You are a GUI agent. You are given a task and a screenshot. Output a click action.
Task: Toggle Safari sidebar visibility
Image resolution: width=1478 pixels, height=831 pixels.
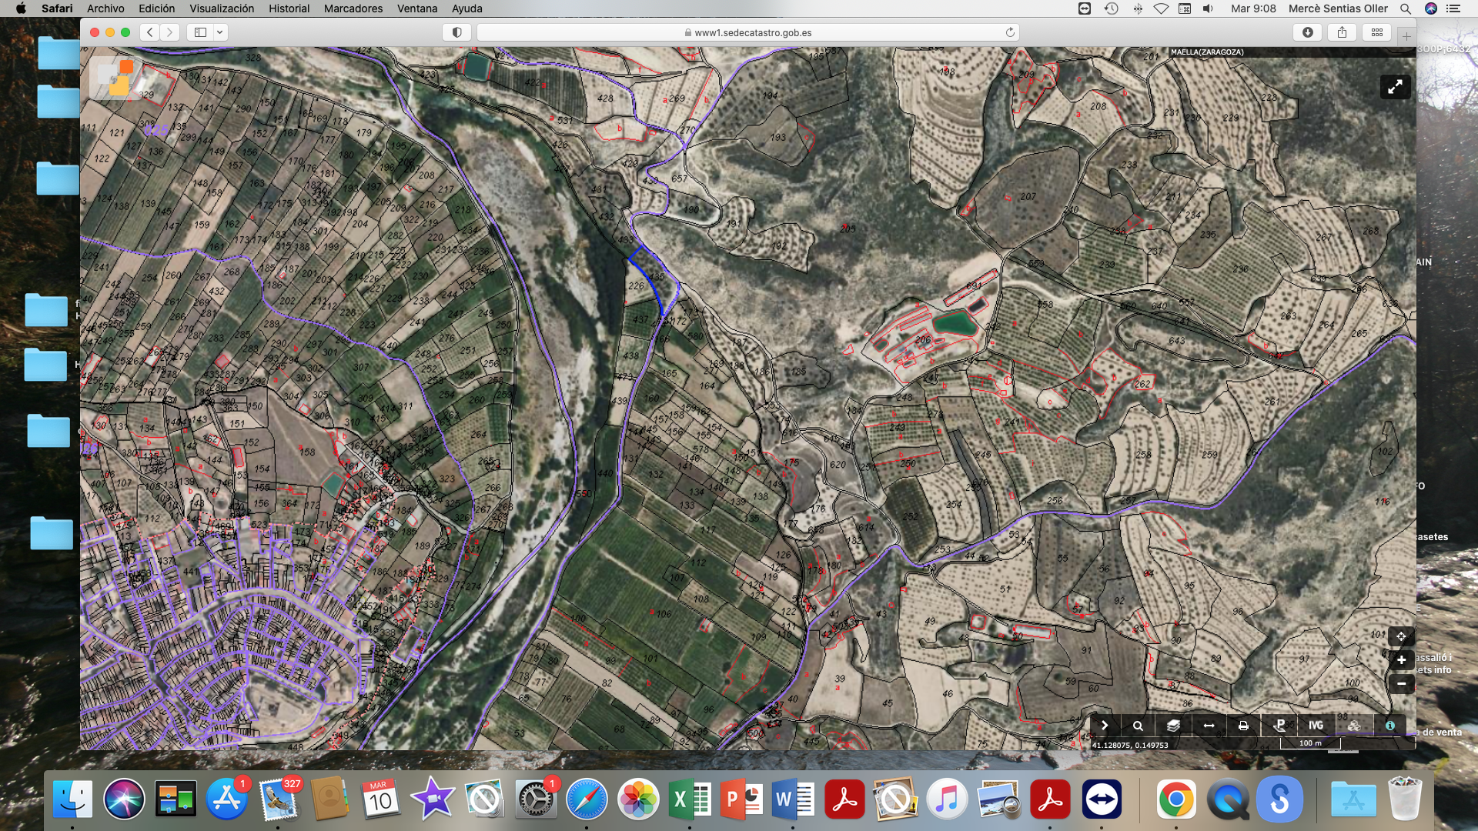click(x=200, y=32)
